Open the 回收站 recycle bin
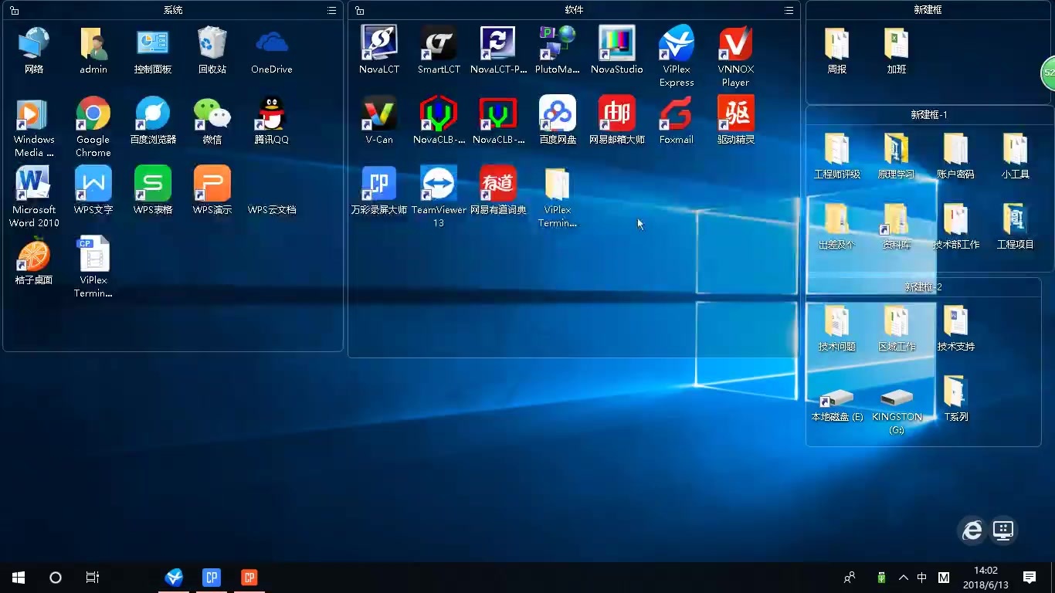The image size is (1055, 593). tap(212, 43)
